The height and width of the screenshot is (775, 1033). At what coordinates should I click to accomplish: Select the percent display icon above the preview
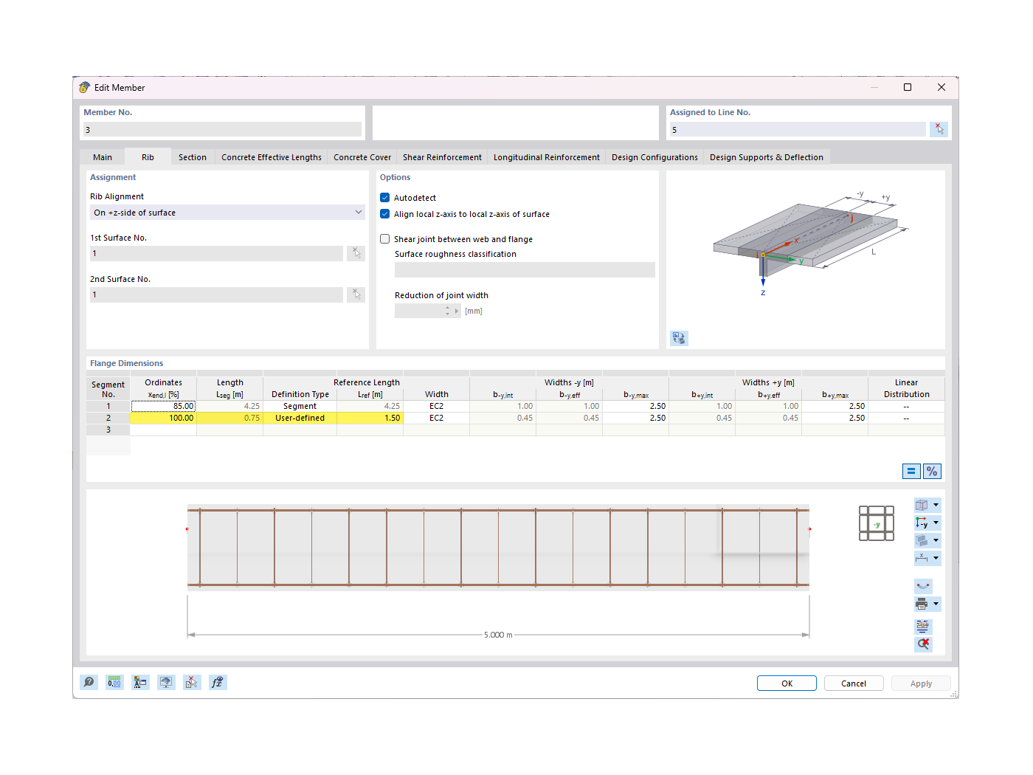[933, 471]
